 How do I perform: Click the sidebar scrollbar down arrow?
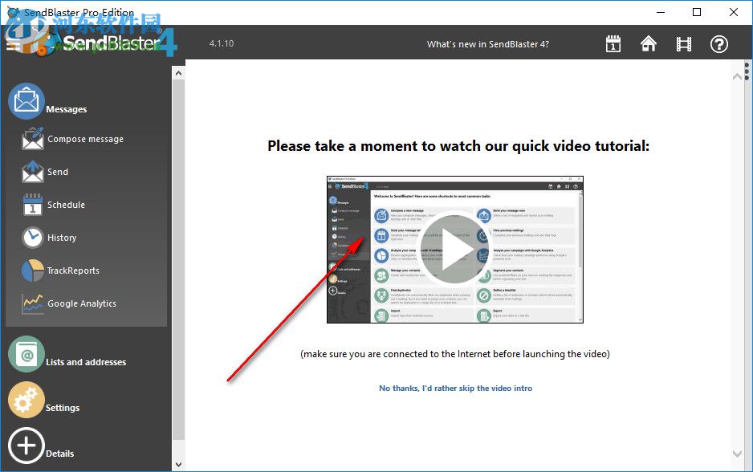tap(179, 464)
